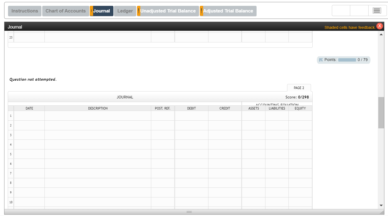Click the POST. REF. column header
The width and height of the screenshot is (388, 216).
tap(163, 108)
